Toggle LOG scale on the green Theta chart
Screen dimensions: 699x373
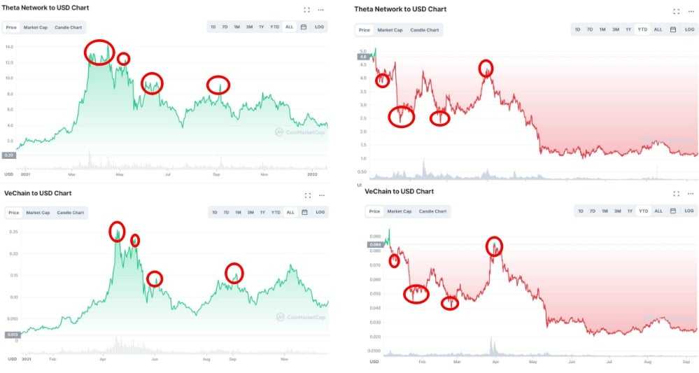(x=320, y=27)
